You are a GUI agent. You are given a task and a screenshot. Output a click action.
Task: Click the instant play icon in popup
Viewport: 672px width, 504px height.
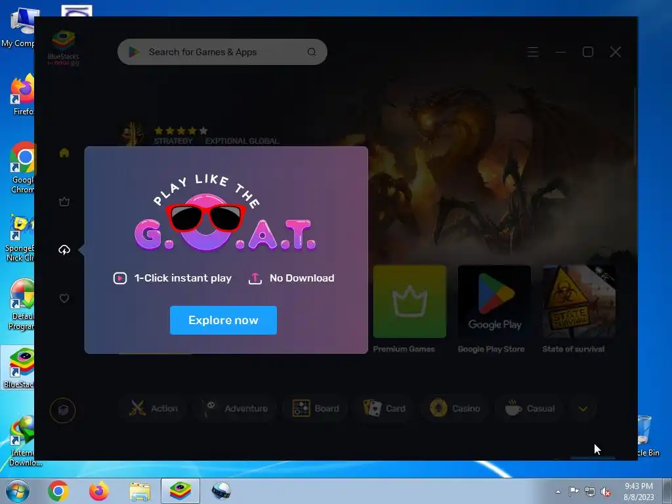pyautogui.click(x=120, y=278)
